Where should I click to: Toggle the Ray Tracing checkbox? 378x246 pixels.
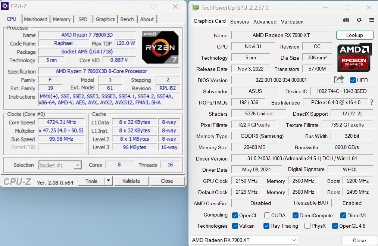[266, 226]
